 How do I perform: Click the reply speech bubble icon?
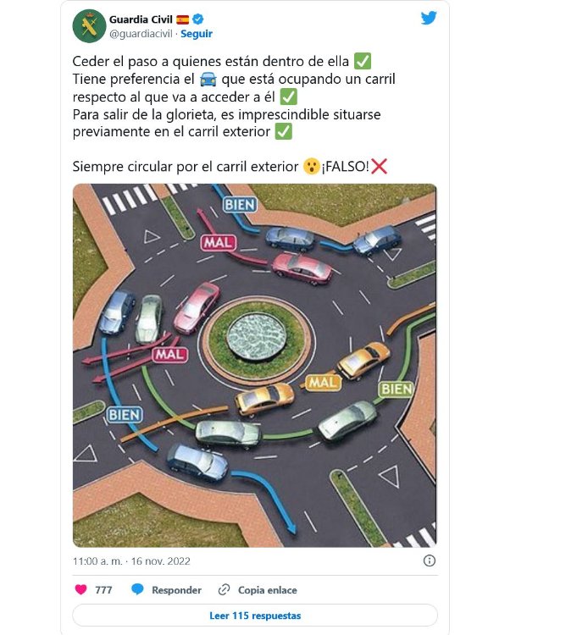coord(137,589)
